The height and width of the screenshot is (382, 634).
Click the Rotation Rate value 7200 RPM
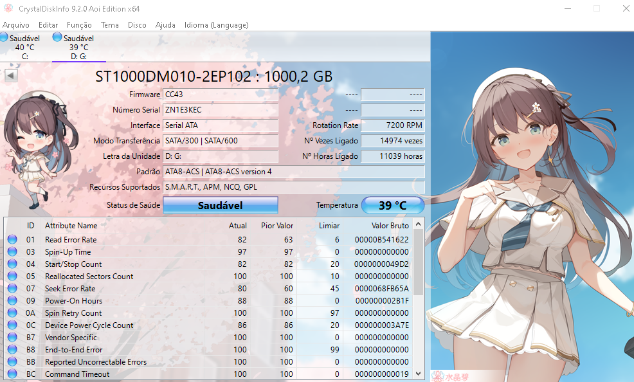[393, 125]
